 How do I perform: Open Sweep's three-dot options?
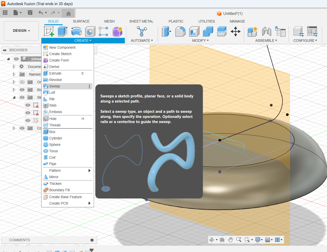(89, 86)
